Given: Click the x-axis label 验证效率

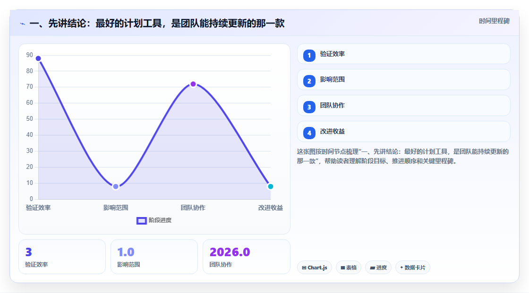Looking at the screenshot, I should click(x=38, y=208).
